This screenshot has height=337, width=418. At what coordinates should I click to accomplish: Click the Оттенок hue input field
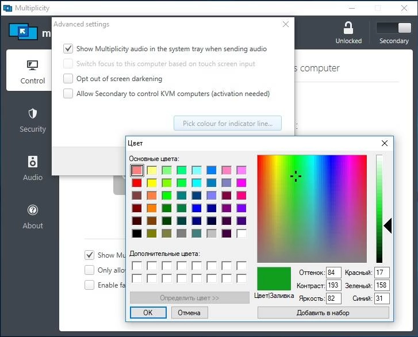pos(333,273)
